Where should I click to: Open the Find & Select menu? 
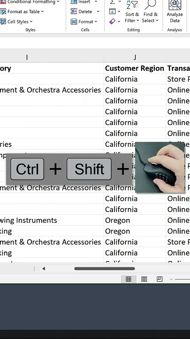coord(151,12)
